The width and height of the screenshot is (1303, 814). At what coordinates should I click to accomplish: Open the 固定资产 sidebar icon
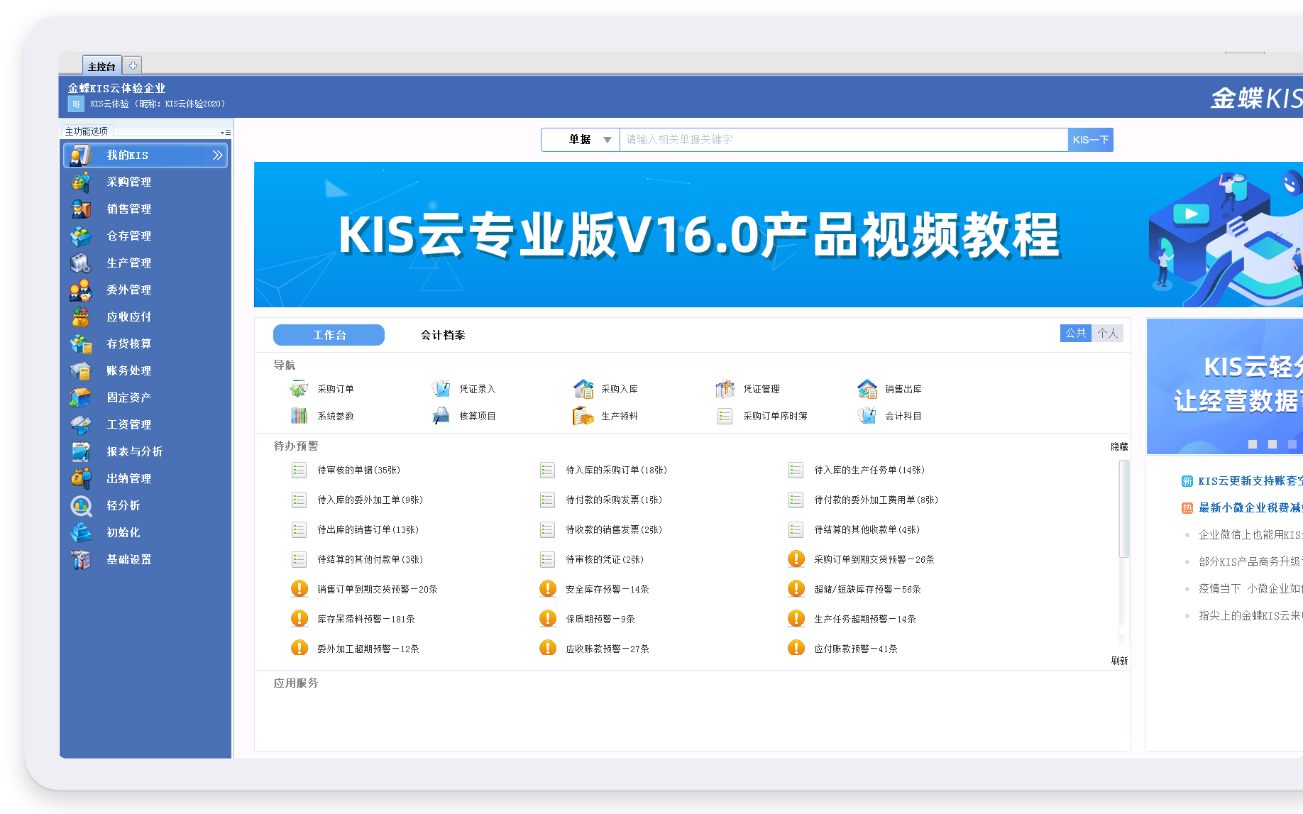pyautogui.click(x=81, y=398)
